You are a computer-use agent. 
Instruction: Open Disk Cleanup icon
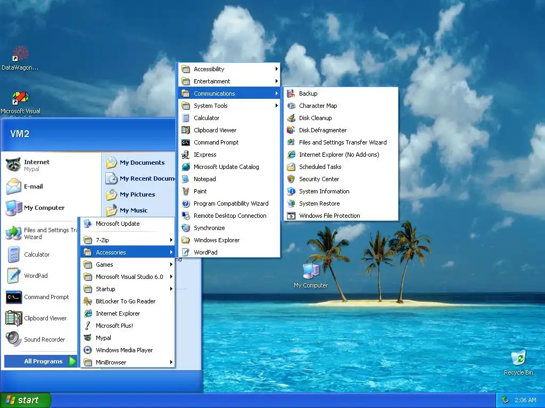(x=291, y=118)
